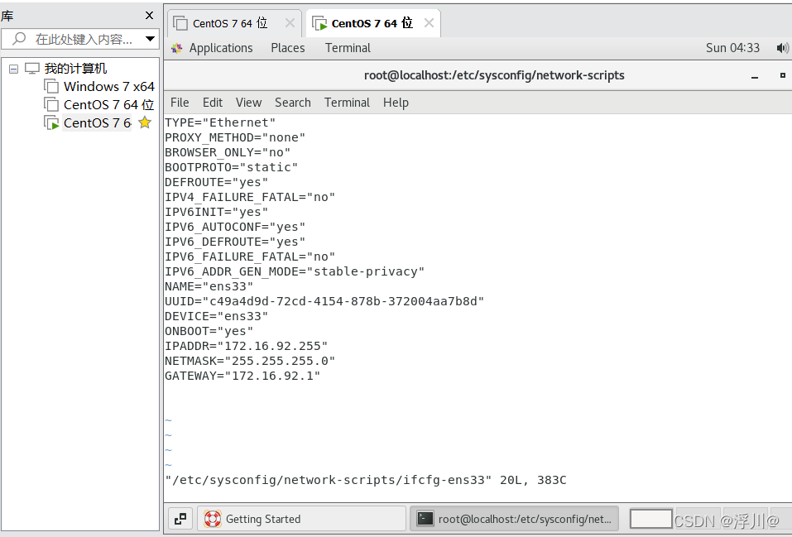Open the Terminal menu in top panel
This screenshot has height=537, width=792.
pyautogui.click(x=348, y=48)
